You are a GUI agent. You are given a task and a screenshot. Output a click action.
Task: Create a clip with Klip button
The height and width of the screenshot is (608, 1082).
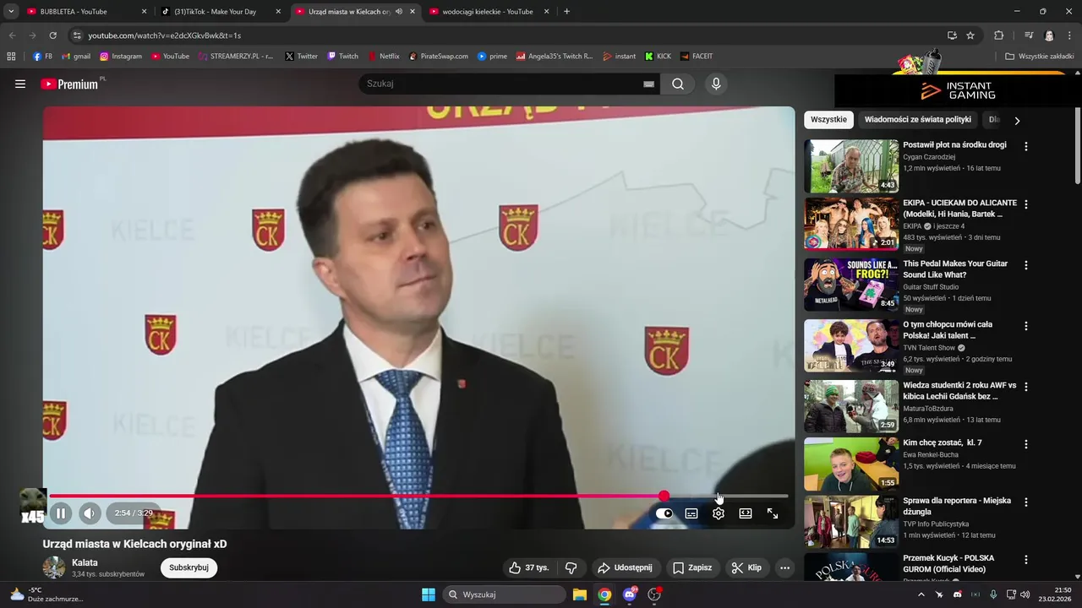(746, 567)
